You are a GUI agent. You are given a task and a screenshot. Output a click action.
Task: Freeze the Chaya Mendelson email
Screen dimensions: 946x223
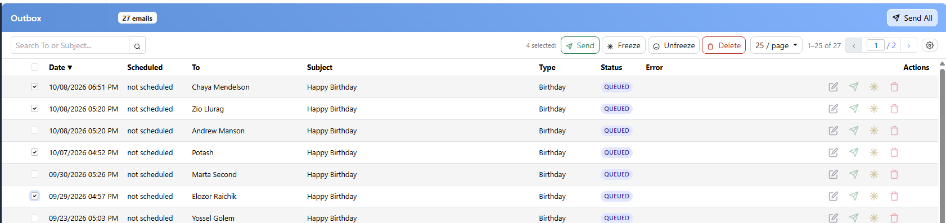click(874, 87)
